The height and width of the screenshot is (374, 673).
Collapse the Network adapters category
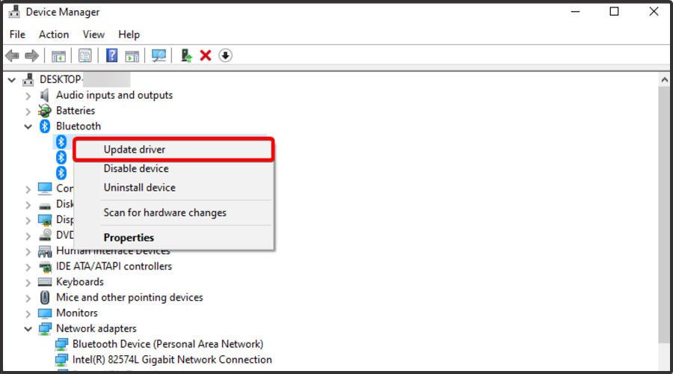pos(28,329)
